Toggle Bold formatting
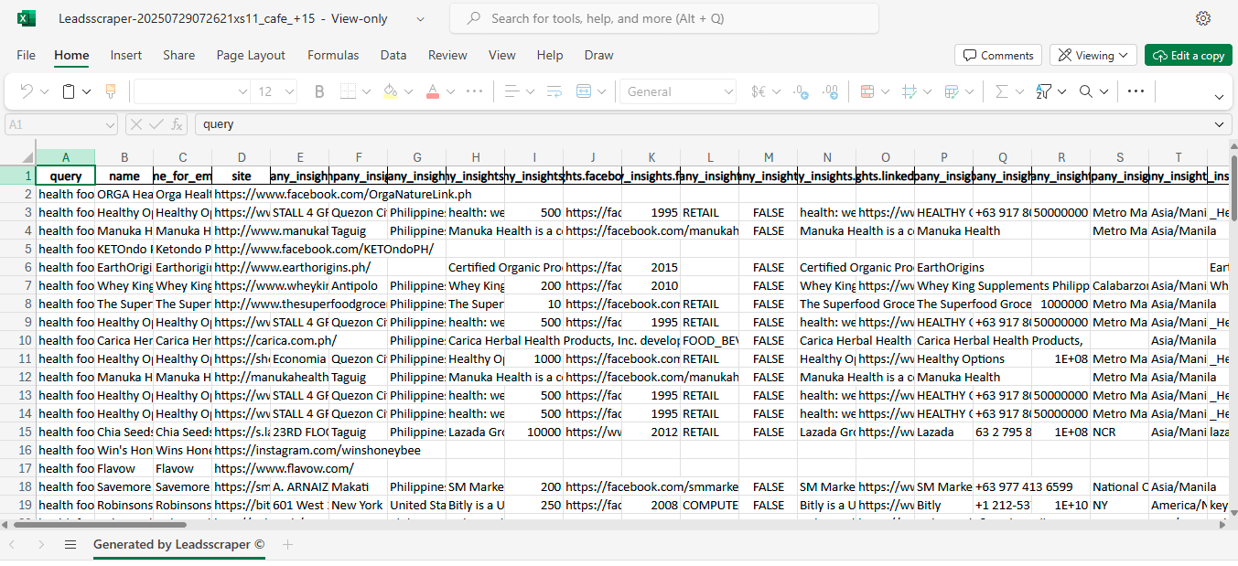1238x566 pixels. pyautogui.click(x=319, y=91)
